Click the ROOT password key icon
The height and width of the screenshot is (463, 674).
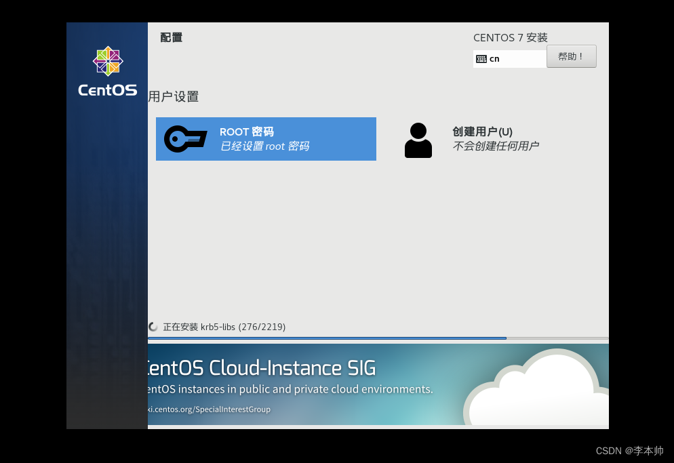[185, 139]
